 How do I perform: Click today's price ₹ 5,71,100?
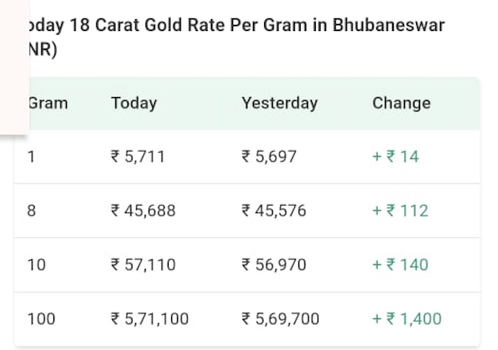tap(150, 319)
